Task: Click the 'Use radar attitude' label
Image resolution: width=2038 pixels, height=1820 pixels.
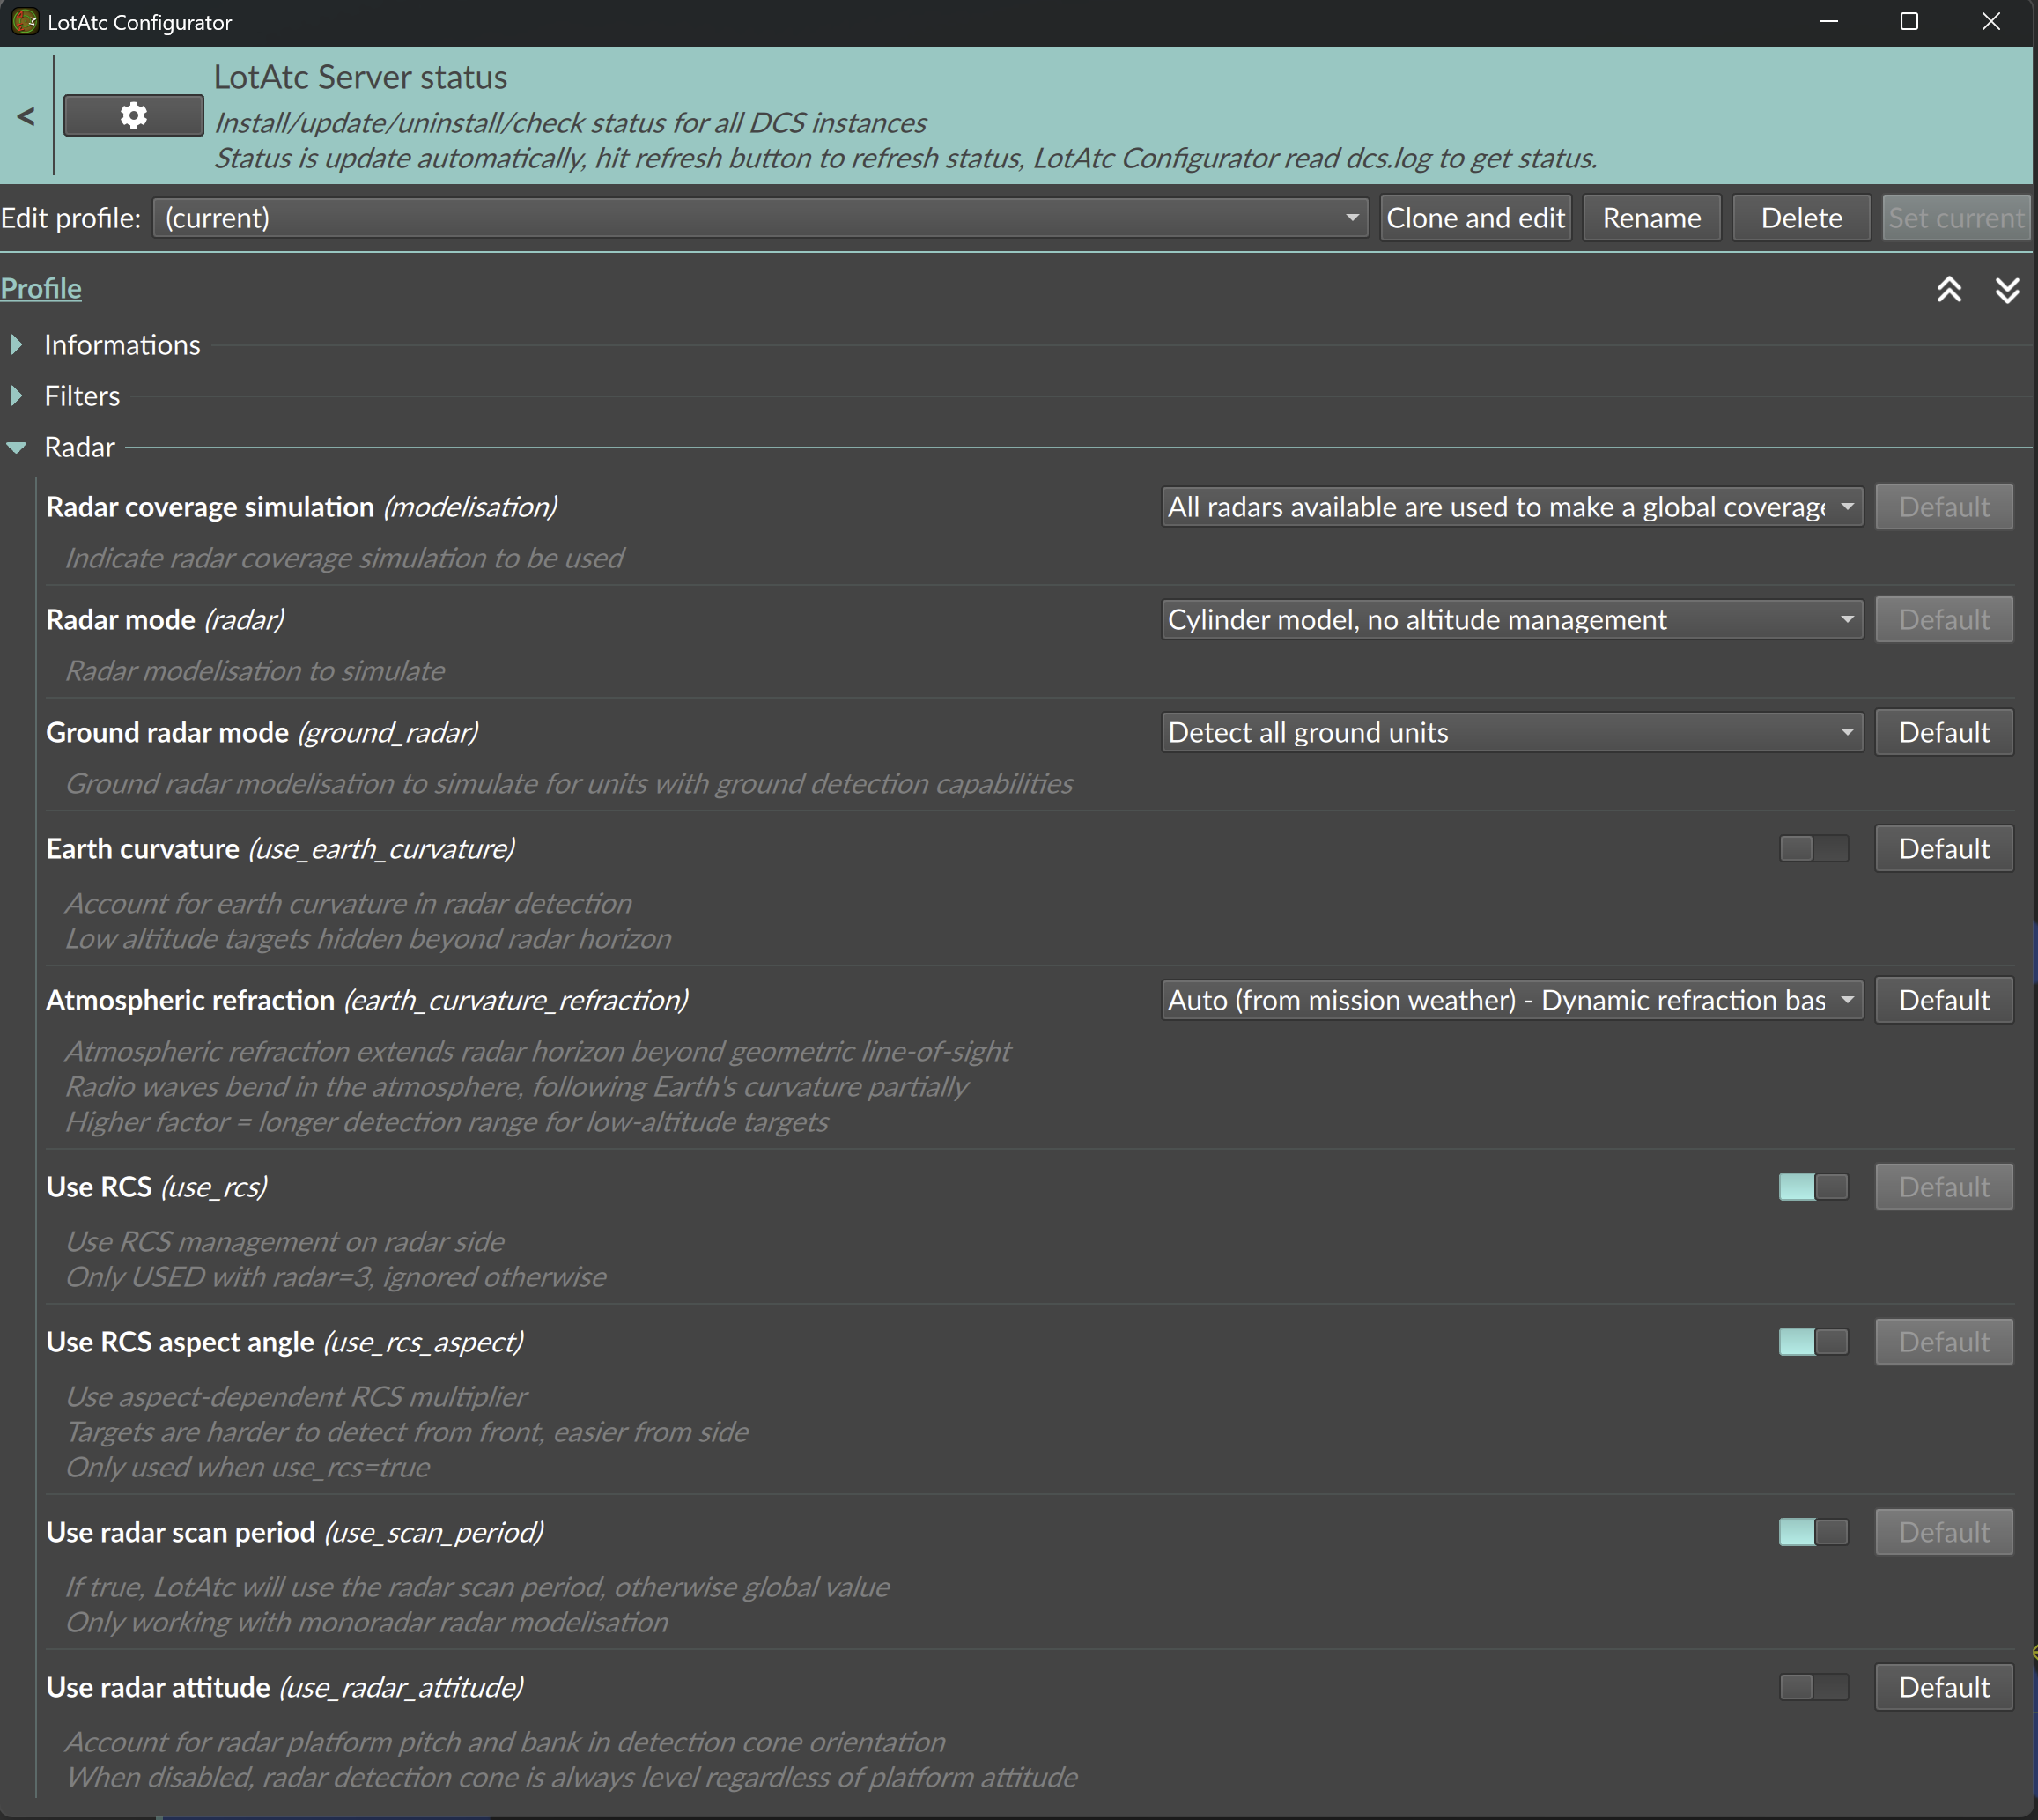Action: pyautogui.click(x=158, y=1688)
